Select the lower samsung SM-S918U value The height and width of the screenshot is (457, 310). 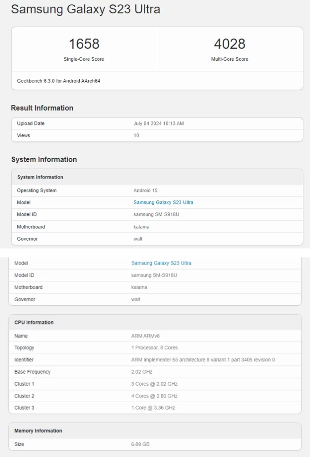(x=154, y=275)
